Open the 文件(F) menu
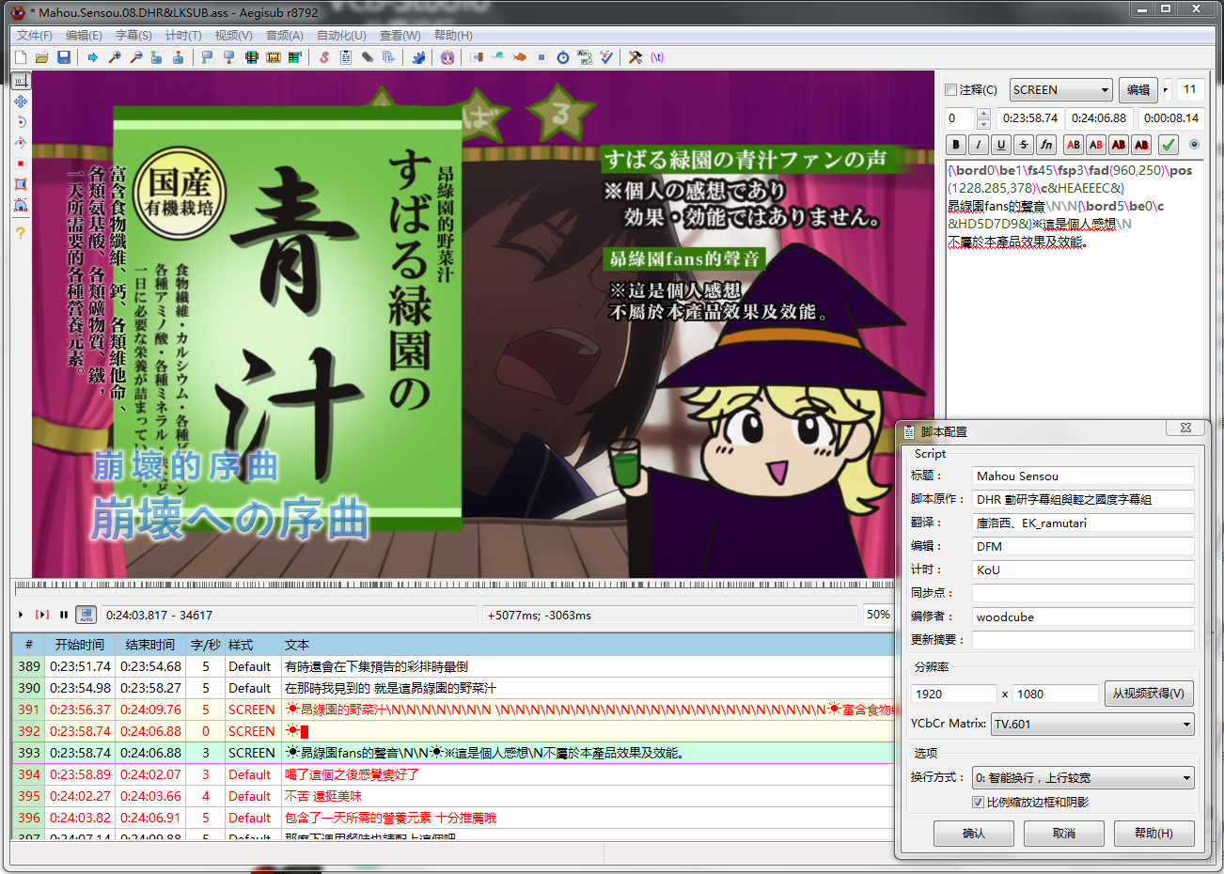The width and height of the screenshot is (1224, 874). pyautogui.click(x=35, y=36)
